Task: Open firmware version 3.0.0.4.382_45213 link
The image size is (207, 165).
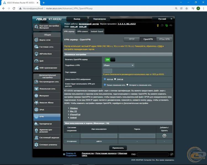Action: coord(127,24)
